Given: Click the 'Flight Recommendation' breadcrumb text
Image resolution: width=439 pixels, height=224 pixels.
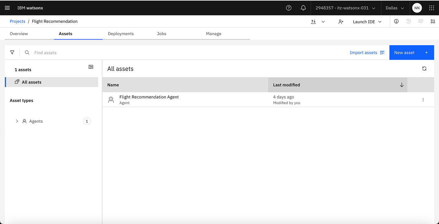Looking at the screenshot, I should pyautogui.click(x=55, y=21).
